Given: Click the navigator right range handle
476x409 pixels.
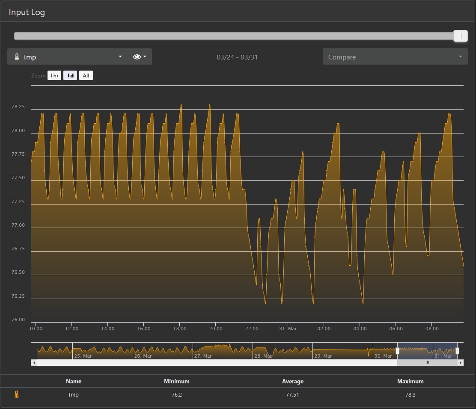Looking at the screenshot, I should click(458, 351).
